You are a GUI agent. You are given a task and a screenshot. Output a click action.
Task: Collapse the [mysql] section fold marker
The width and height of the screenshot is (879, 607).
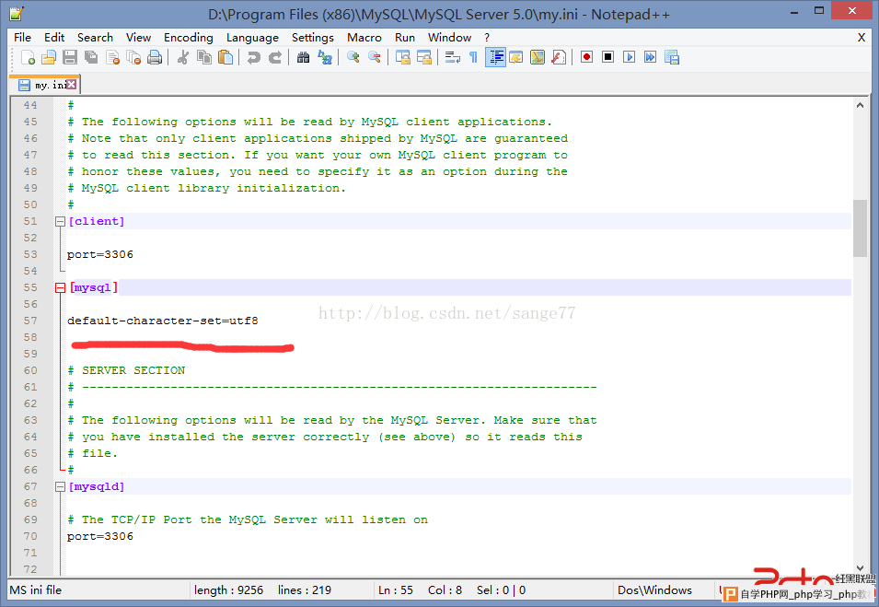[61, 287]
